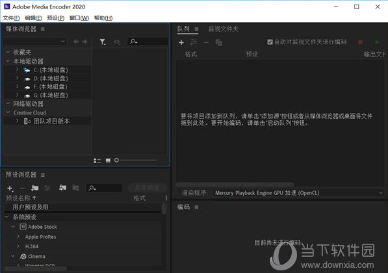Switch to the 队列 queue tab
The image size is (388, 273).
click(x=183, y=29)
